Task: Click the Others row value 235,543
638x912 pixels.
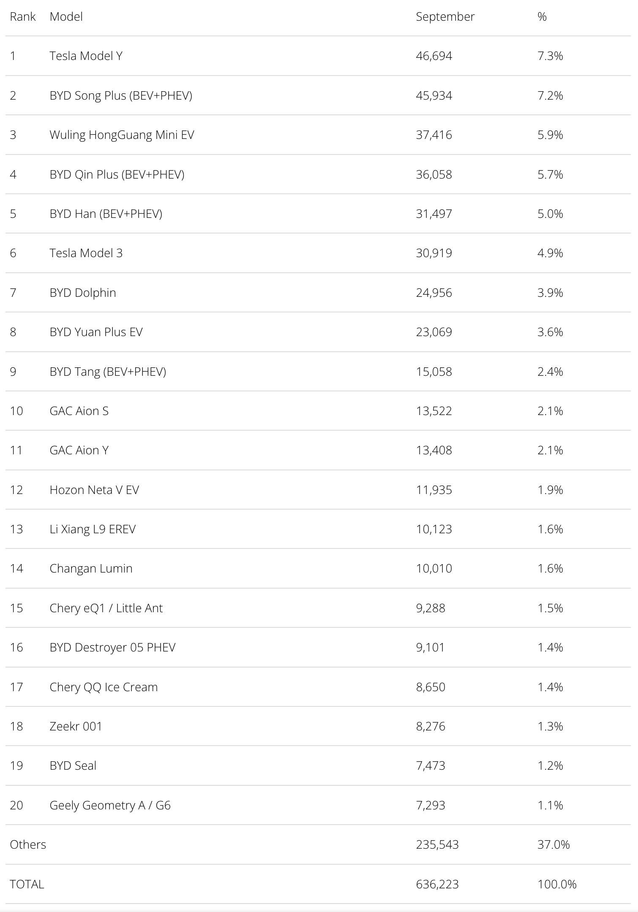Action: (x=437, y=844)
